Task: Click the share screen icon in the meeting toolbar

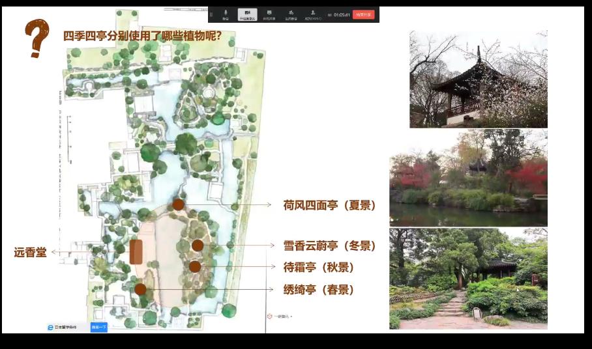Action: pos(269,14)
